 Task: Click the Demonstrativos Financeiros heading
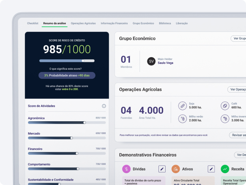pos(147,155)
